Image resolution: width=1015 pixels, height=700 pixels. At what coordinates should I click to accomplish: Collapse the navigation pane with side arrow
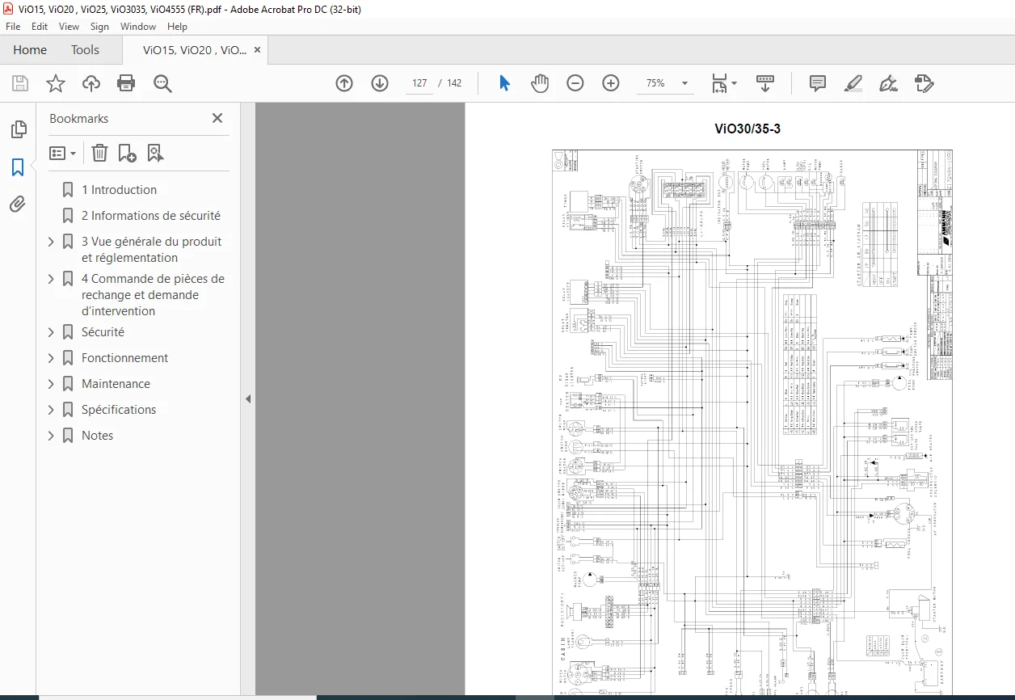coord(248,398)
